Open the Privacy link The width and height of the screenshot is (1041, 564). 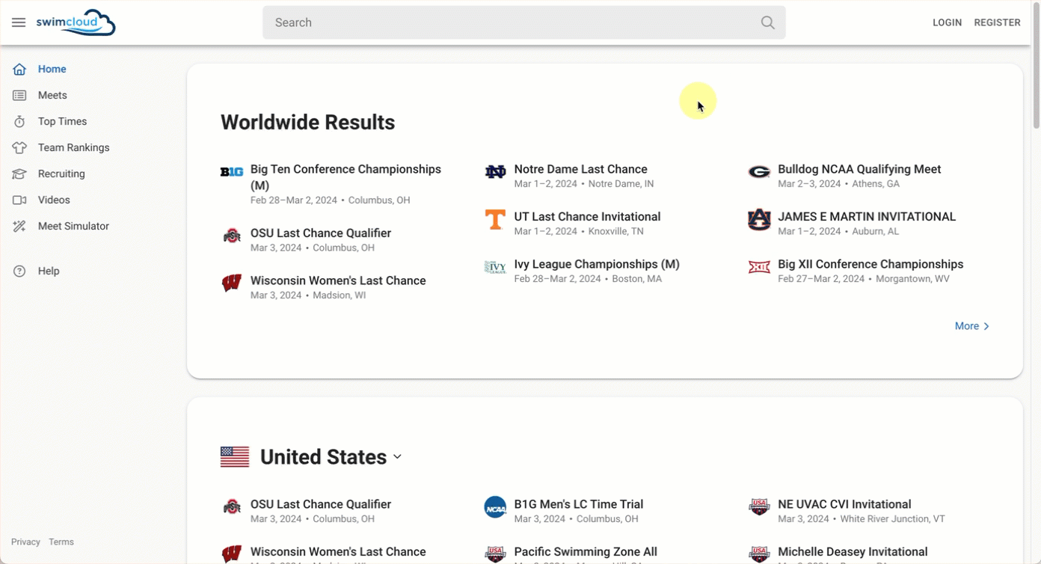(25, 542)
